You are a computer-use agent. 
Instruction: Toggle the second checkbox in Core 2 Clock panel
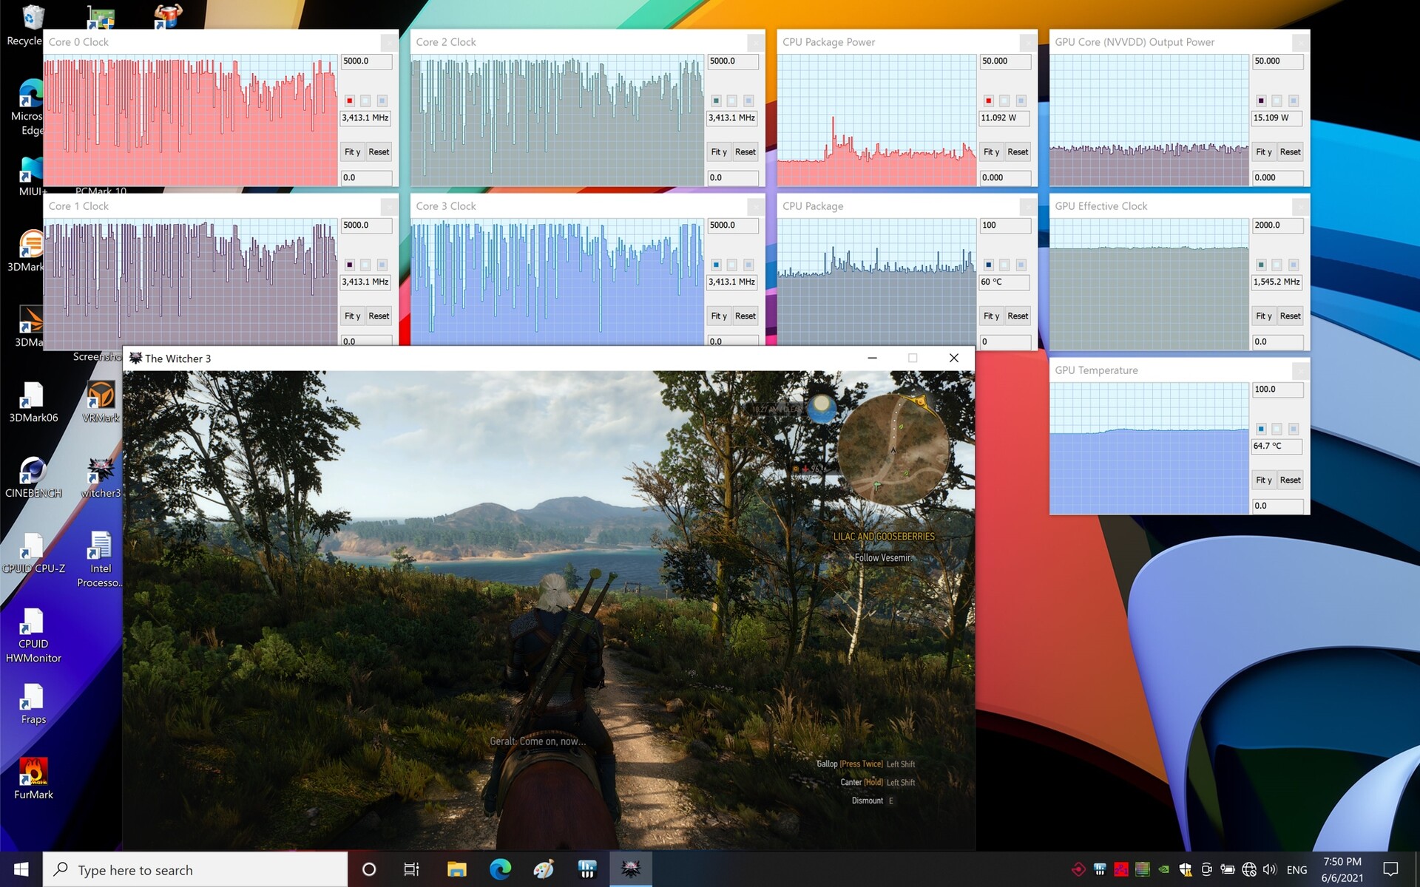[732, 101]
